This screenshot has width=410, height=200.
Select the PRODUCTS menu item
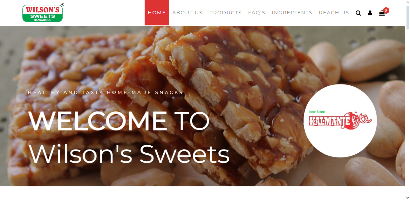(225, 13)
